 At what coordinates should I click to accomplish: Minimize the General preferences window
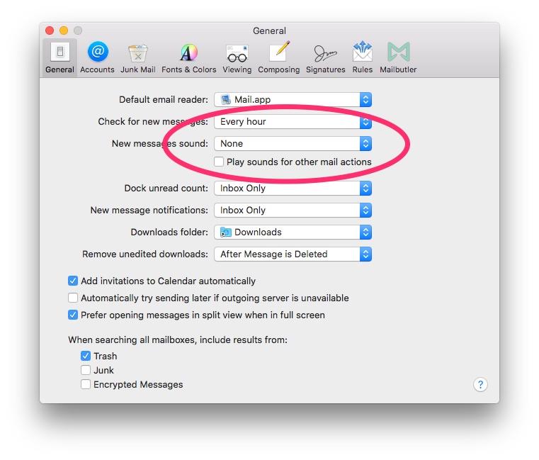pos(64,30)
